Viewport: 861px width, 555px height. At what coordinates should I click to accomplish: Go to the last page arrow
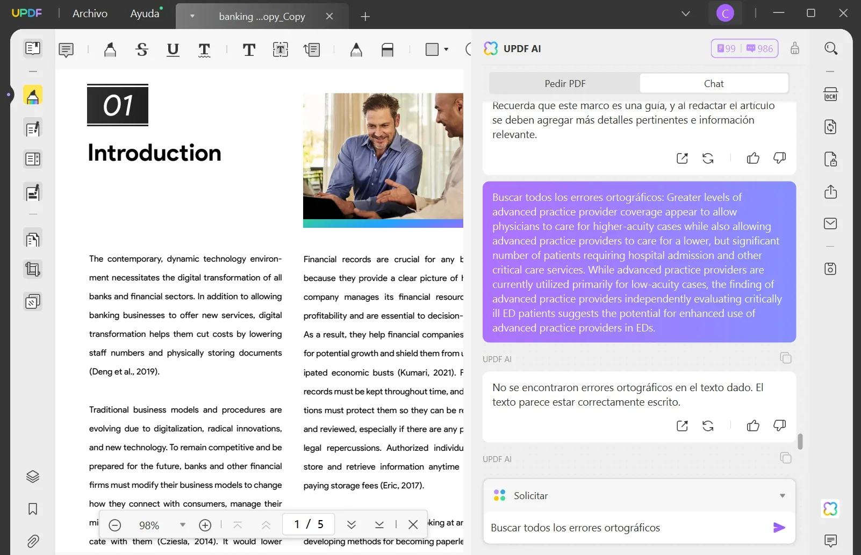379,525
